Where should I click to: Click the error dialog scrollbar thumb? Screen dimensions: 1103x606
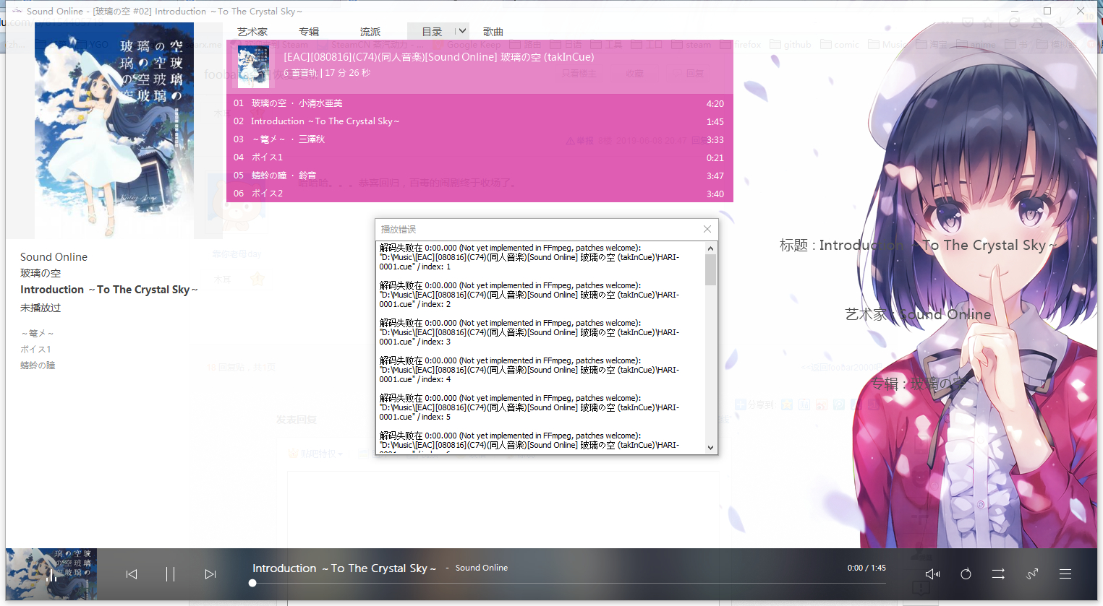[x=710, y=269]
